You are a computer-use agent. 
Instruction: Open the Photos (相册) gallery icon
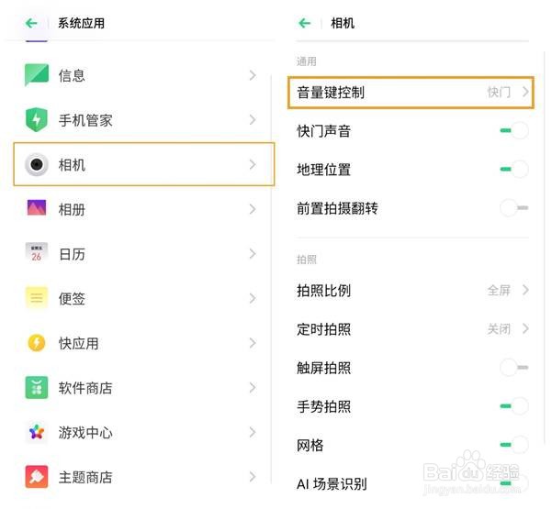click(x=37, y=209)
